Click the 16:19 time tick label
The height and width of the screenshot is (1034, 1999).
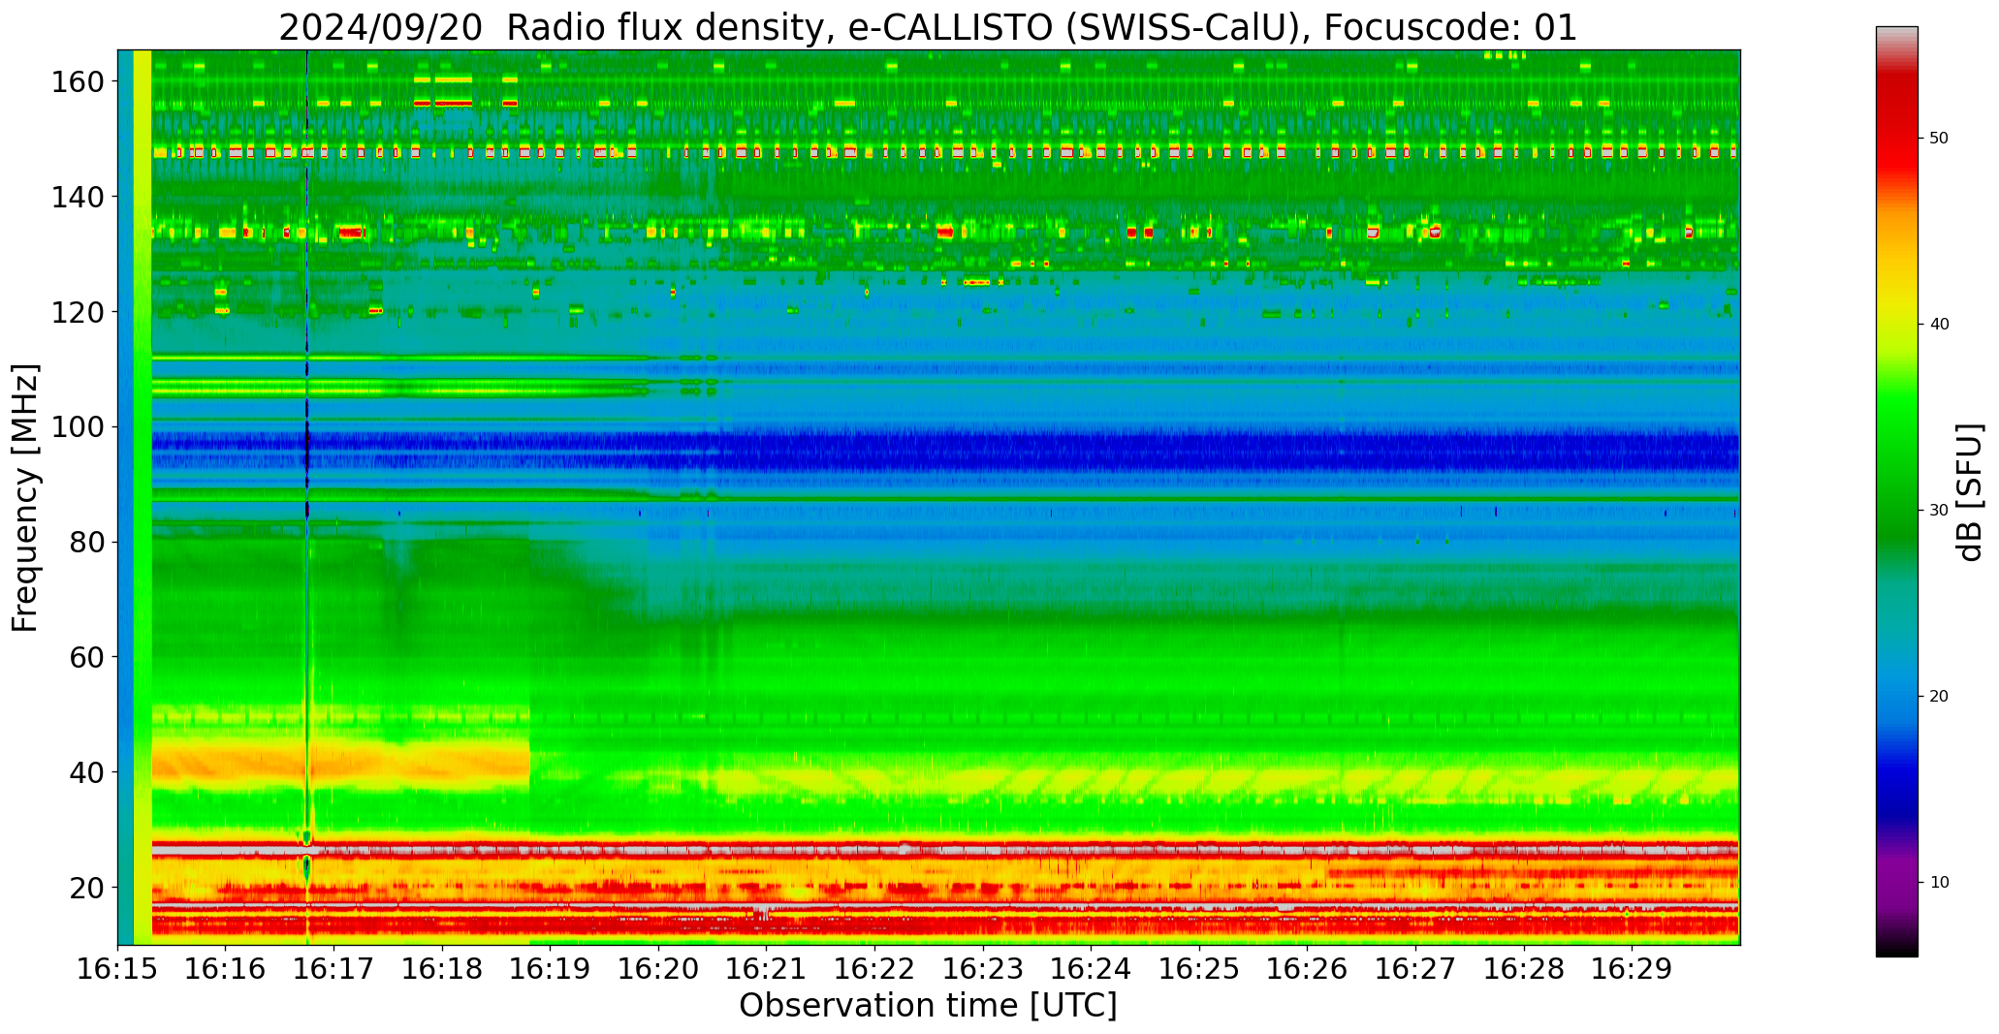click(551, 969)
